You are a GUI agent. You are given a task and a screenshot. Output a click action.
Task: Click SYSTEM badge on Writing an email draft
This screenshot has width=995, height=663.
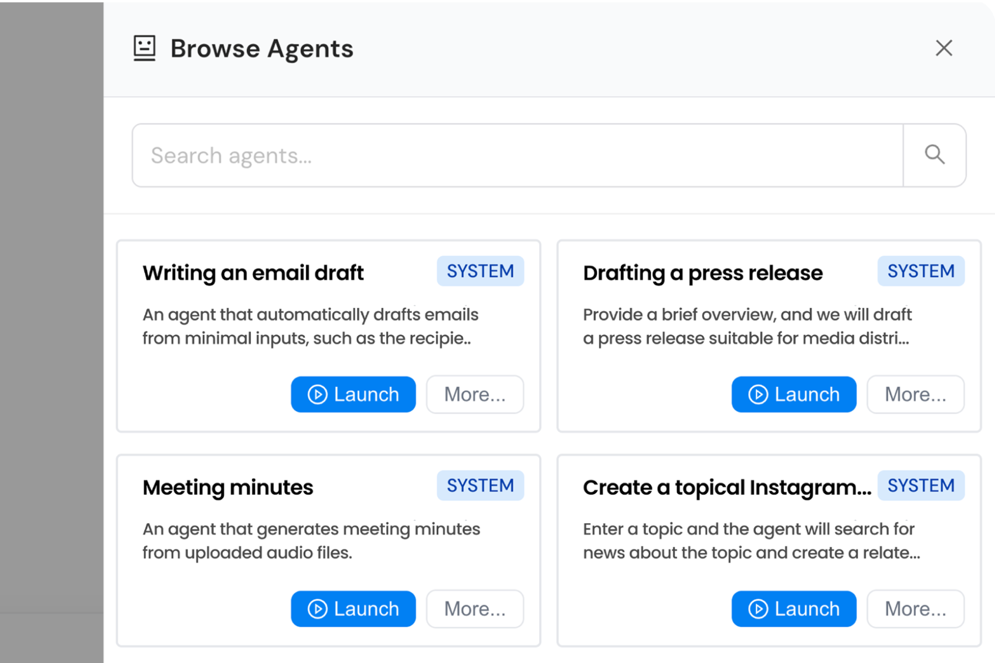(480, 271)
